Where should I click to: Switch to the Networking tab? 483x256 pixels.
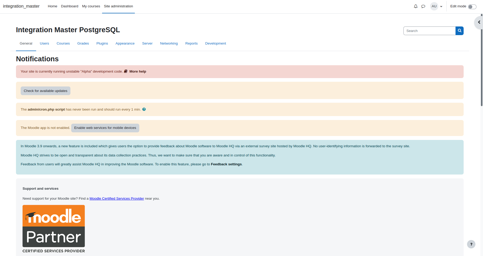169,43
